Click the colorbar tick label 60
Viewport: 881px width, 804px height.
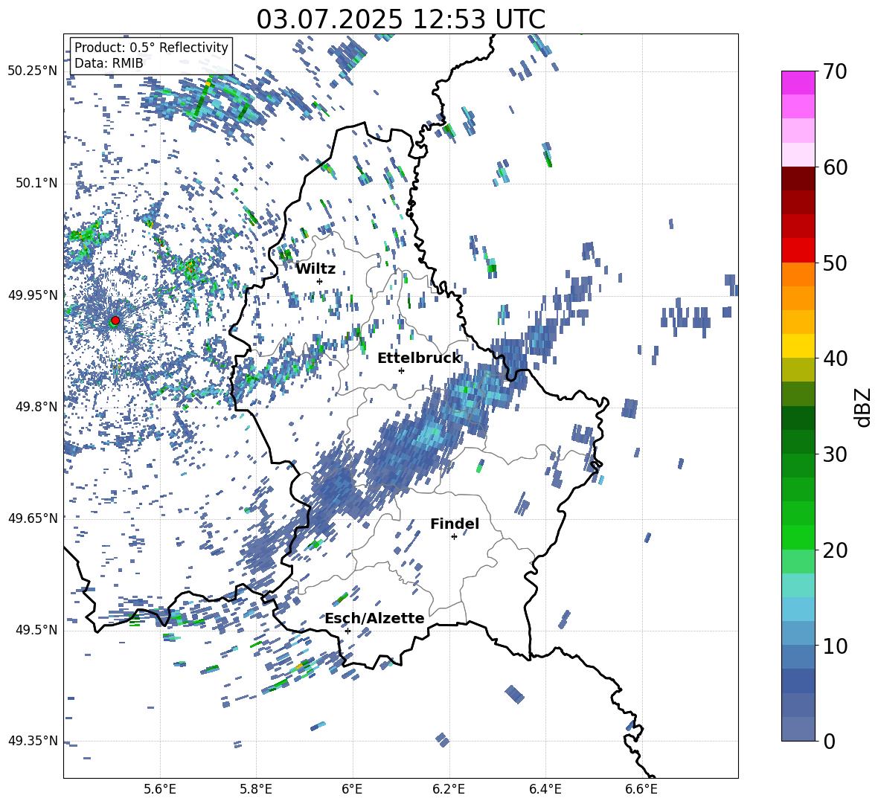point(834,167)
